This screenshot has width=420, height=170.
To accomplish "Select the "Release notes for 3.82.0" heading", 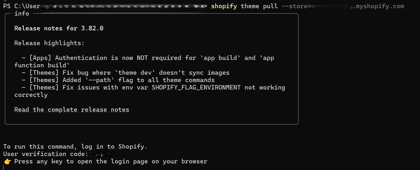I will click(59, 28).
